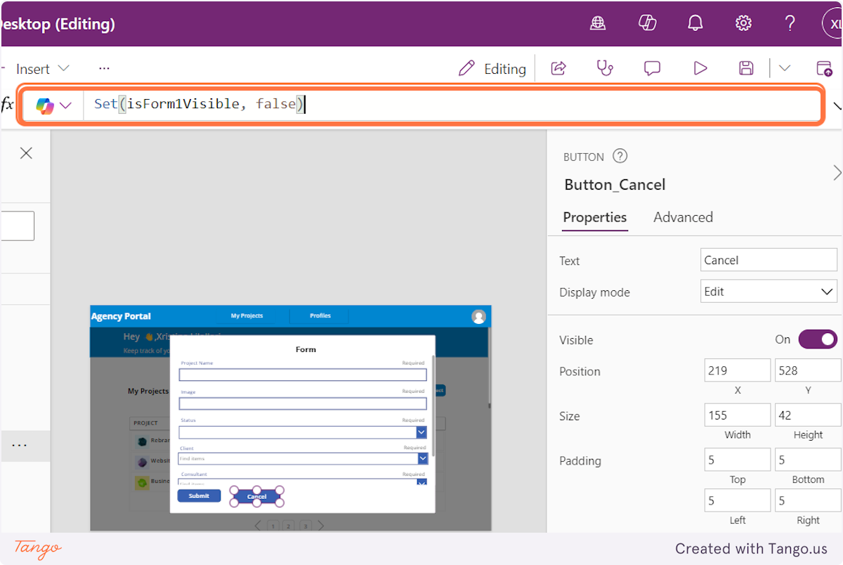This screenshot has width=843, height=565.
Task: Open the help question mark in the header
Action: click(x=790, y=24)
